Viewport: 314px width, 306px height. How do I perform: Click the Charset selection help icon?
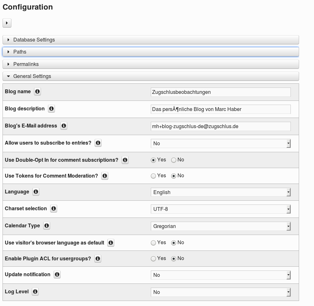pos(53,209)
